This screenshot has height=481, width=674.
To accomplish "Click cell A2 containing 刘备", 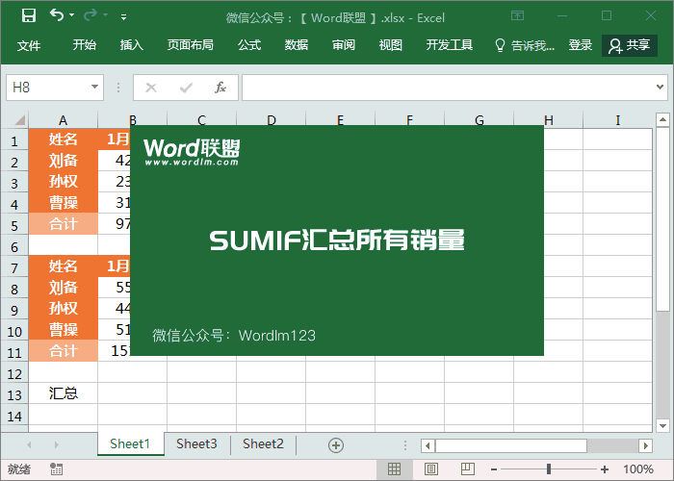I will pyautogui.click(x=64, y=161).
